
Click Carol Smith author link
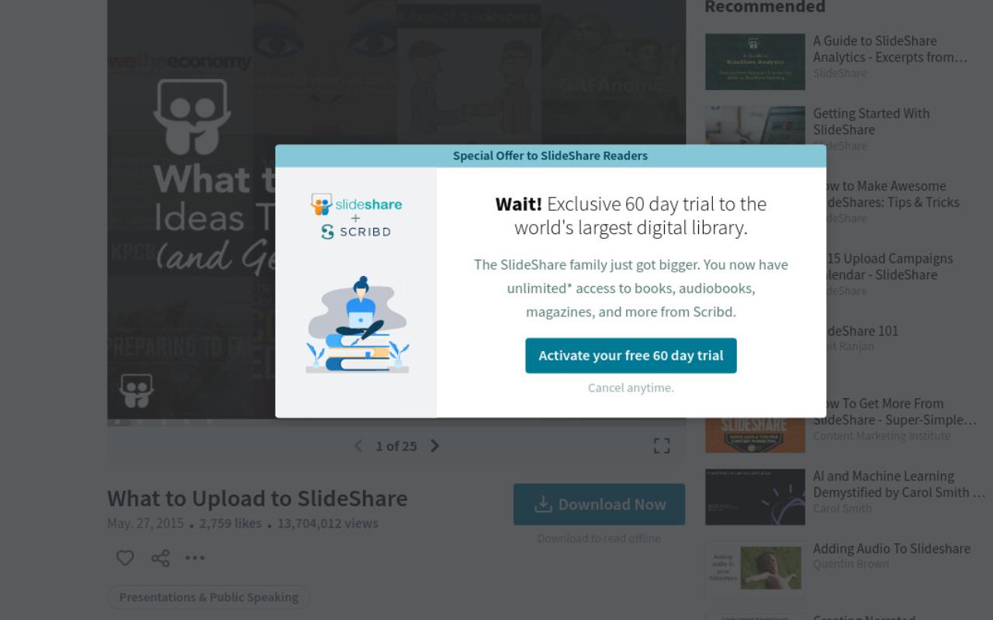tap(842, 508)
